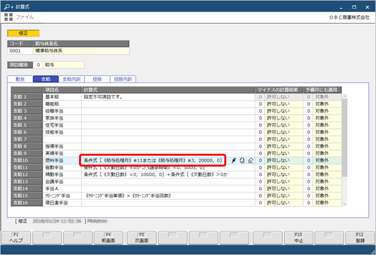Click the pencil edit icon in 支給10 row
Screen dimensions: 376x255
[234, 160]
